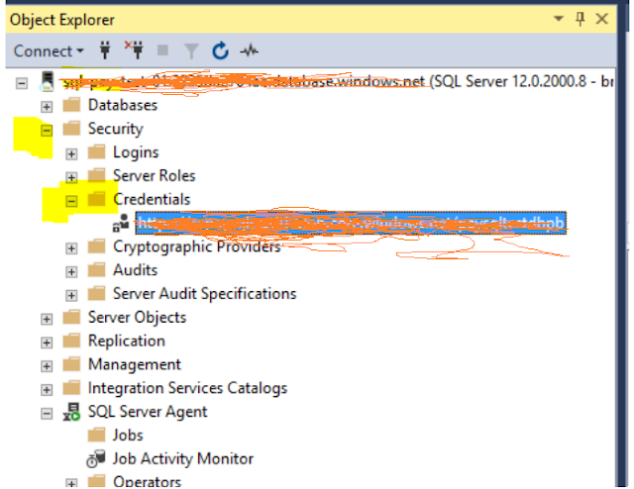
Task: Click the Server Objects folder icon
Action: click(72, 317)
